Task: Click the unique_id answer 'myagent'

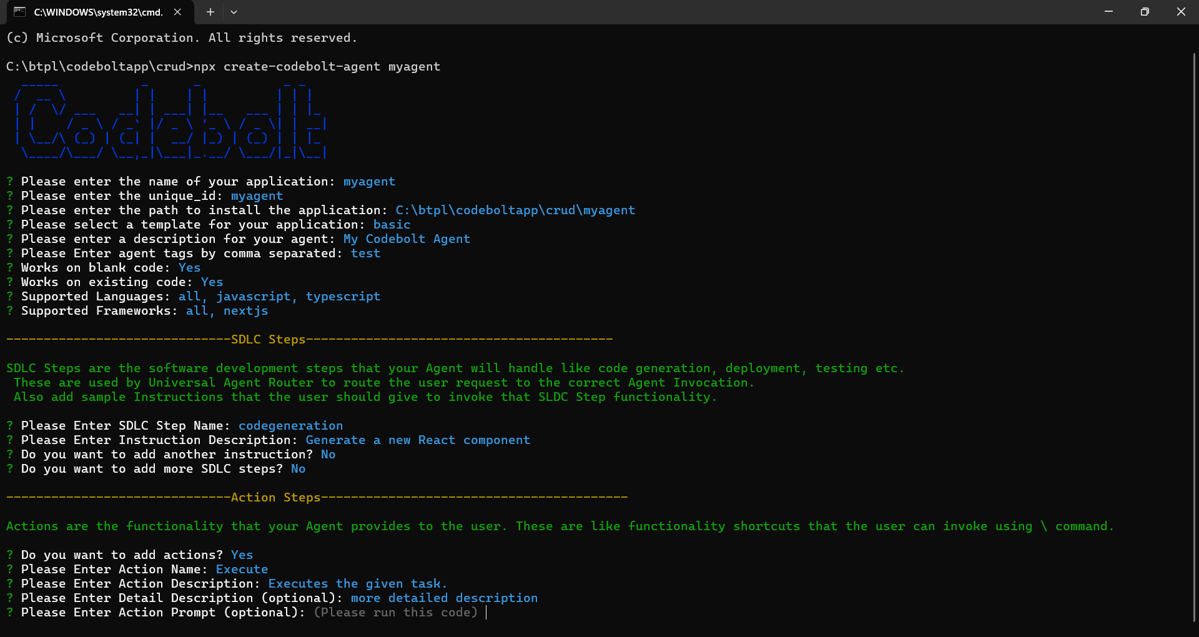Action: [257, 196]
